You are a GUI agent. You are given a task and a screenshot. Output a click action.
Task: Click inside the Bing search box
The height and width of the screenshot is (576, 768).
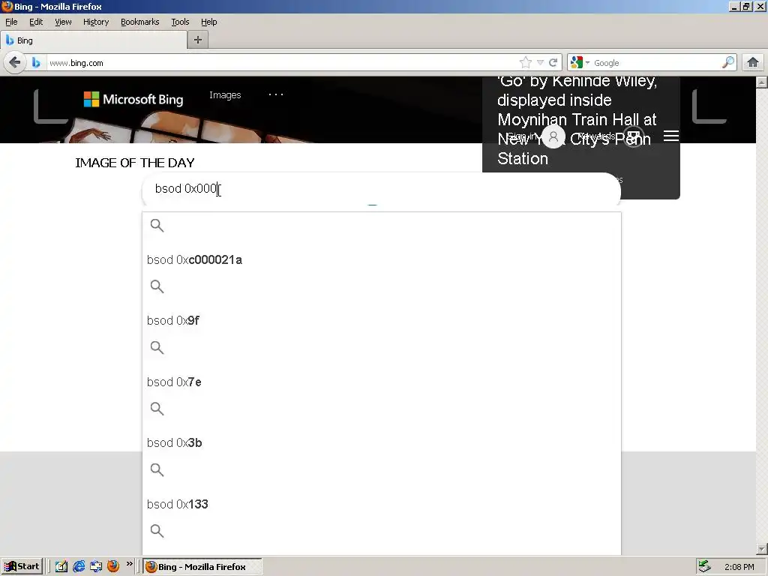coord(381,189)
